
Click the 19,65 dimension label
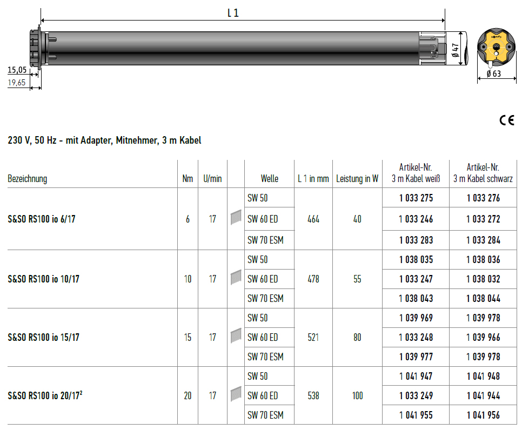coord(17,83)
